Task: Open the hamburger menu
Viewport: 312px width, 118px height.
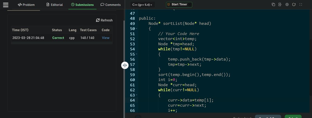Action: [5, 5]
